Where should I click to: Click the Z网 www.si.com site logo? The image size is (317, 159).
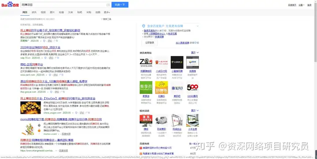tap(146, 62)
